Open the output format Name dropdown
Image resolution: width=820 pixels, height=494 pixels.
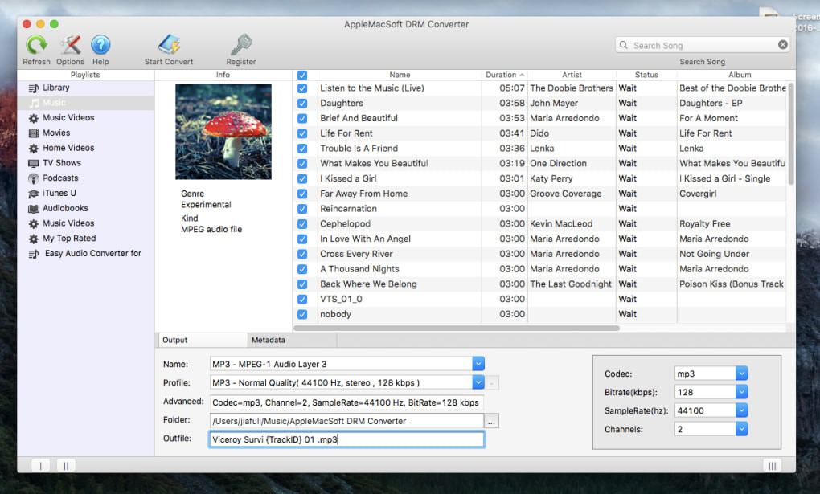[478, 364]
